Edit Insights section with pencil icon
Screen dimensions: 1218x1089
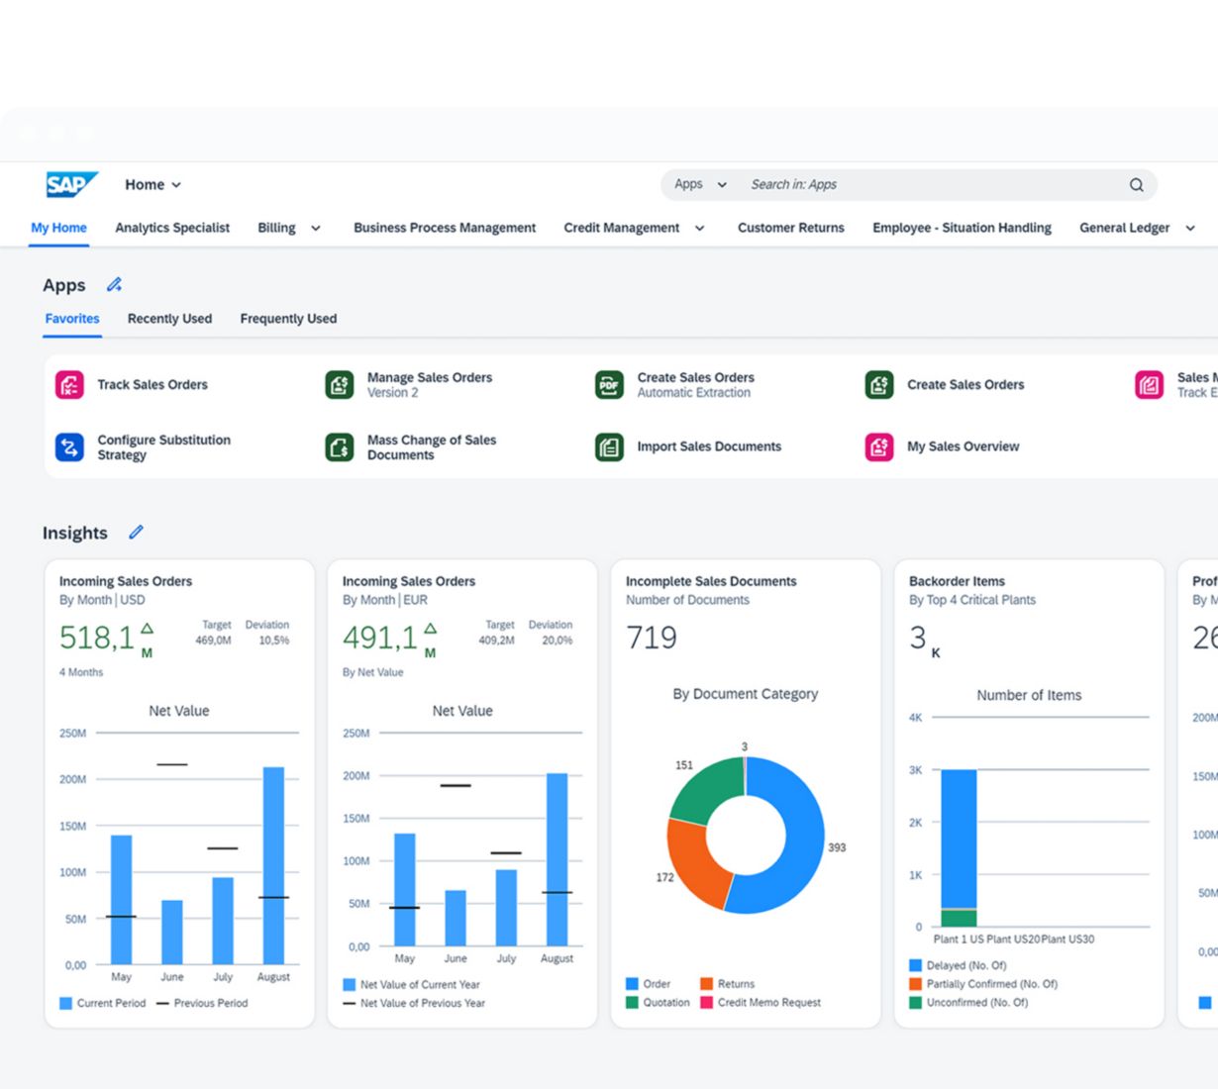[x=137, y=533]
